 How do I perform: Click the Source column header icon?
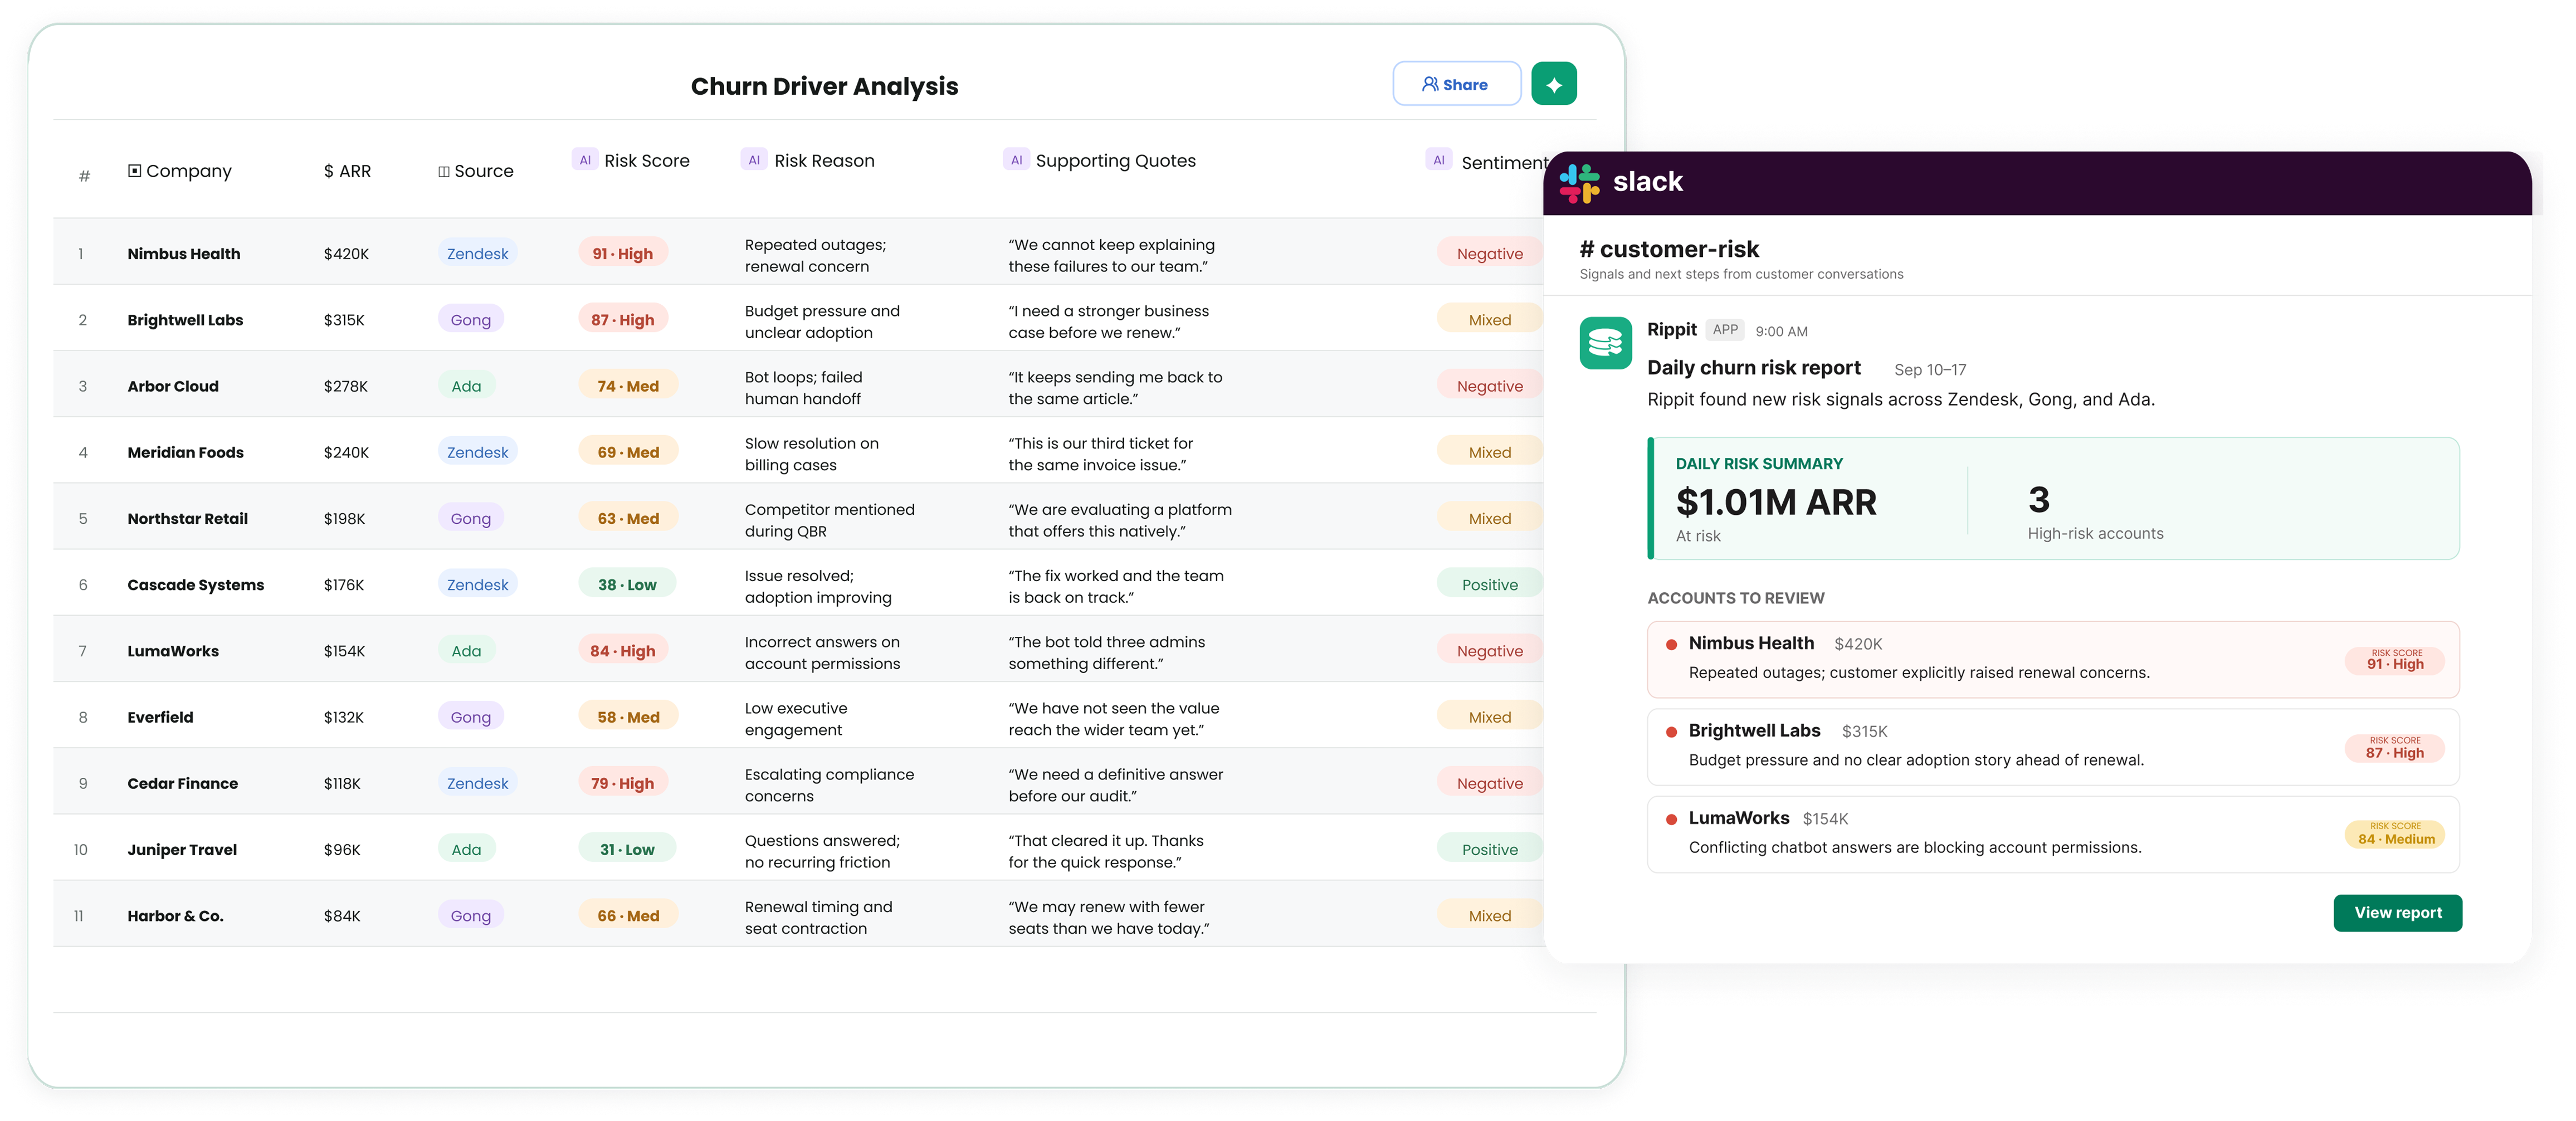[443, 172]
